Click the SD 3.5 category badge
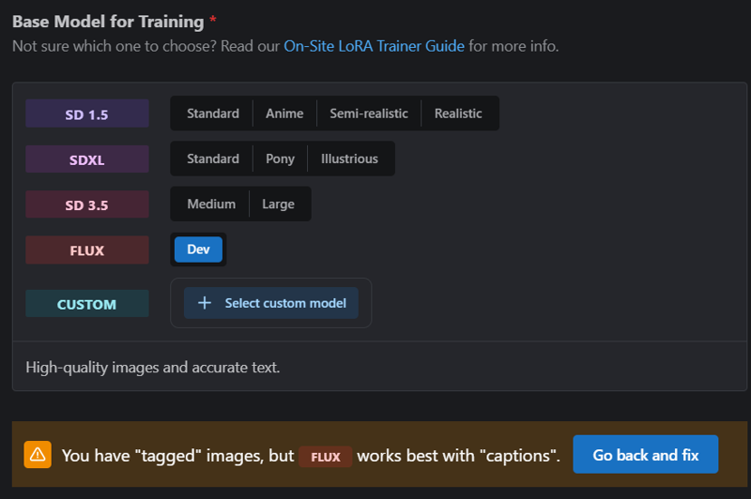 (x=86, y=204)
